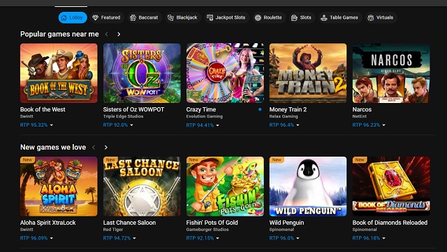Click the Wild Penguin title
Screen dimensions: 447x252
286,223
